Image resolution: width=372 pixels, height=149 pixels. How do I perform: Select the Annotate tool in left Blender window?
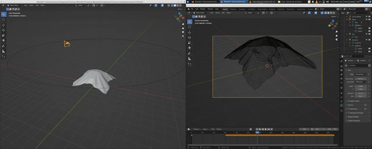click(x=3, y=46)
